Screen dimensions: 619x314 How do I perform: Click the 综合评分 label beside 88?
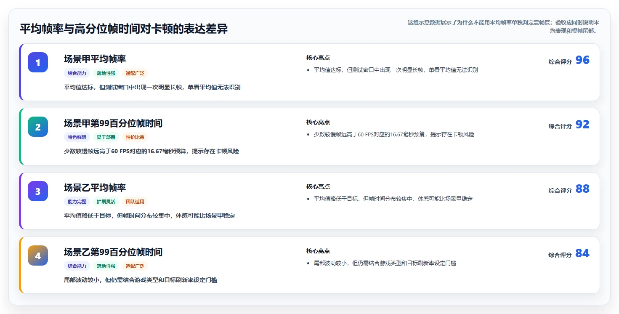[560, 191]
